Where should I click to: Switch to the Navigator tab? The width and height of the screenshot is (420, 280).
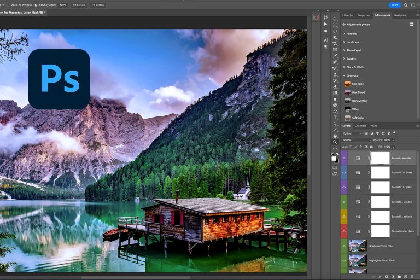click(x=400, y=15)
